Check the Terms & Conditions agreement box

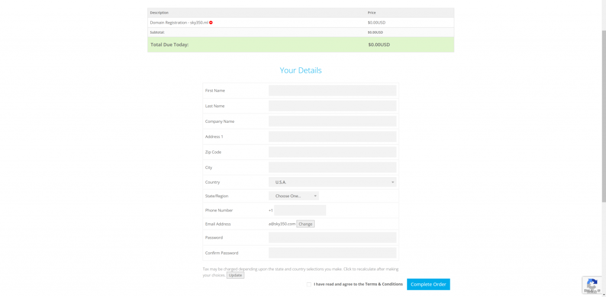coord(309,284)
